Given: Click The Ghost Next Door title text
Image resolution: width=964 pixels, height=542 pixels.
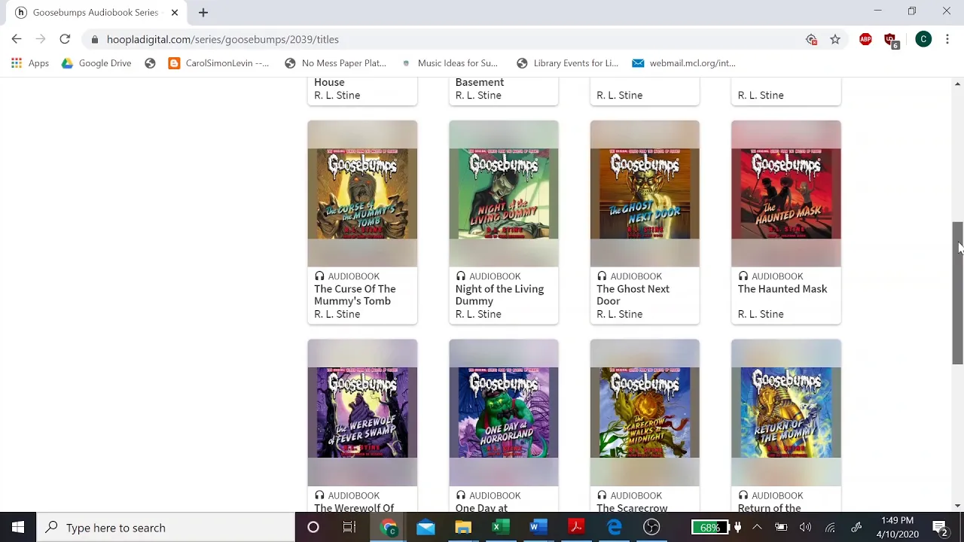Looking at the screenshot, I should coord(633,295).
